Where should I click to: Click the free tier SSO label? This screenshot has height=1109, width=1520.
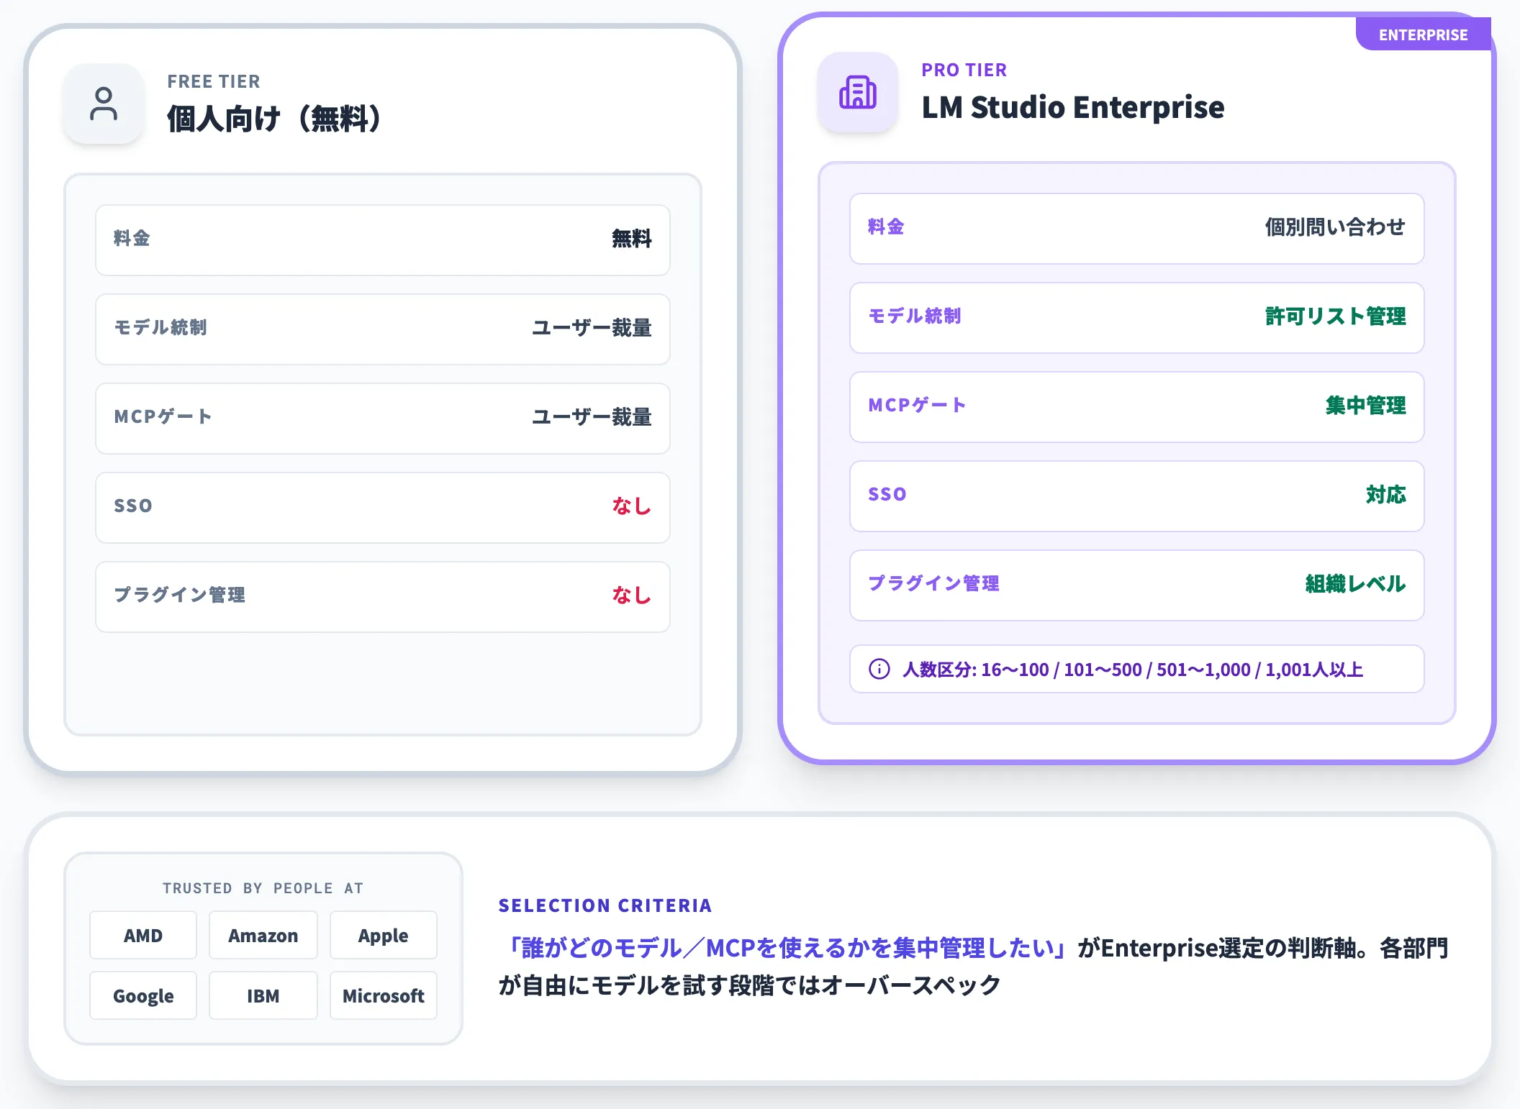tap(133, 506)
